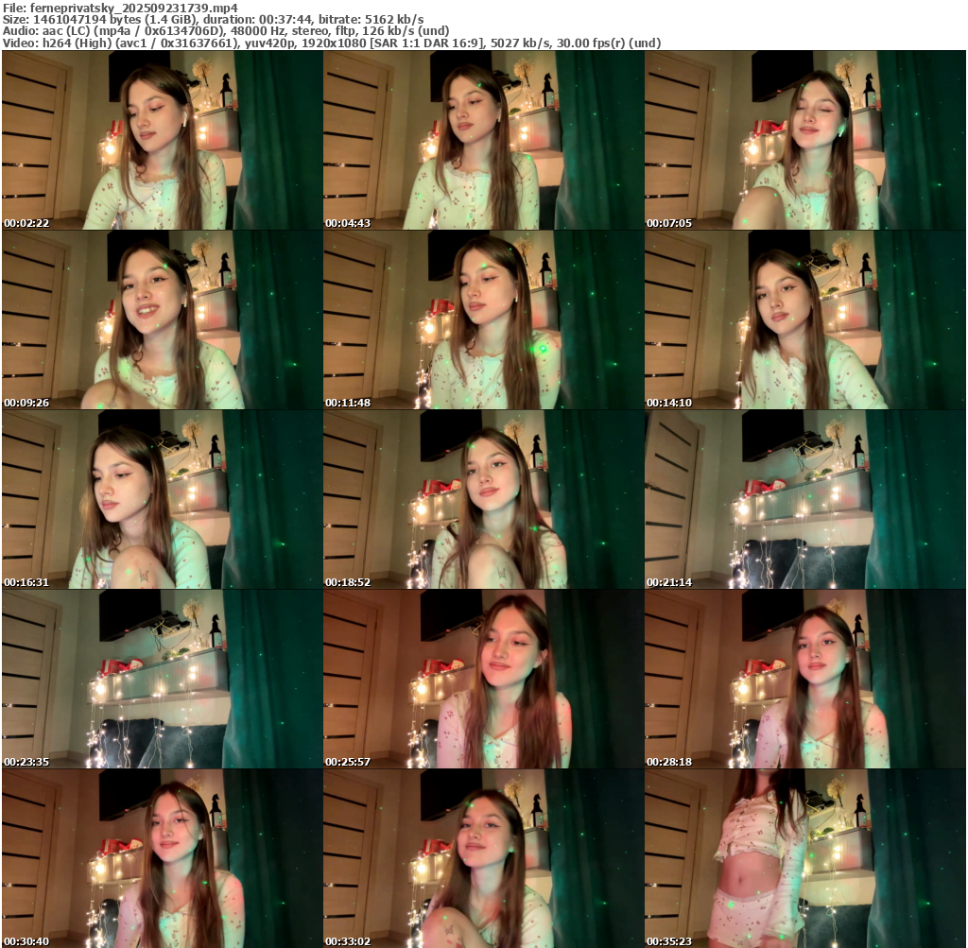
Task: Choose the empty-room frame at 00:21:14
Action: click(805, 499)
